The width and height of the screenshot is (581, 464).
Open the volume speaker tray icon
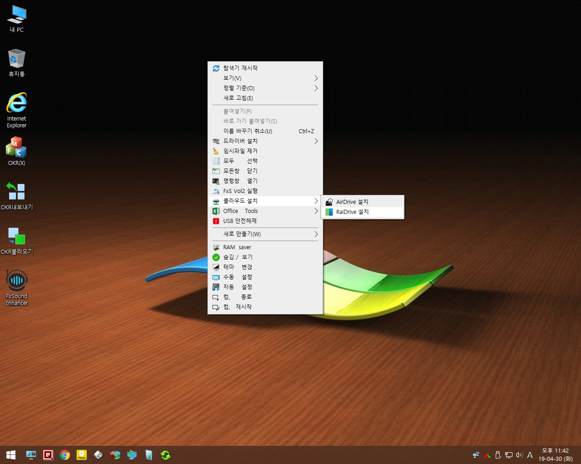pyautogui.click(x=519, y=455)
